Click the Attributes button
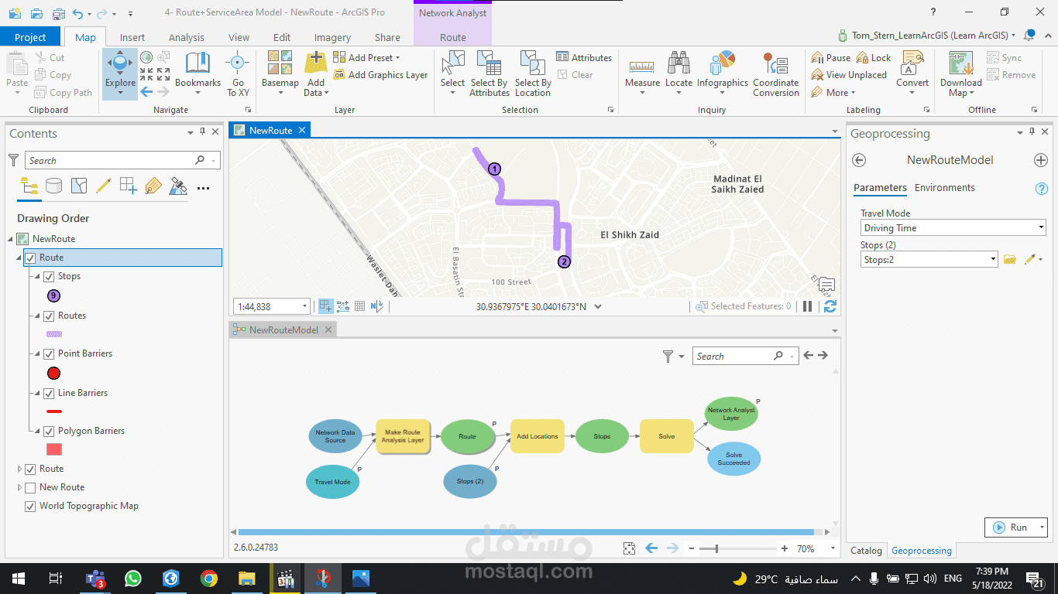This screenshot has height=594, width=1058. pyautogui.click(x=584, y=57)
